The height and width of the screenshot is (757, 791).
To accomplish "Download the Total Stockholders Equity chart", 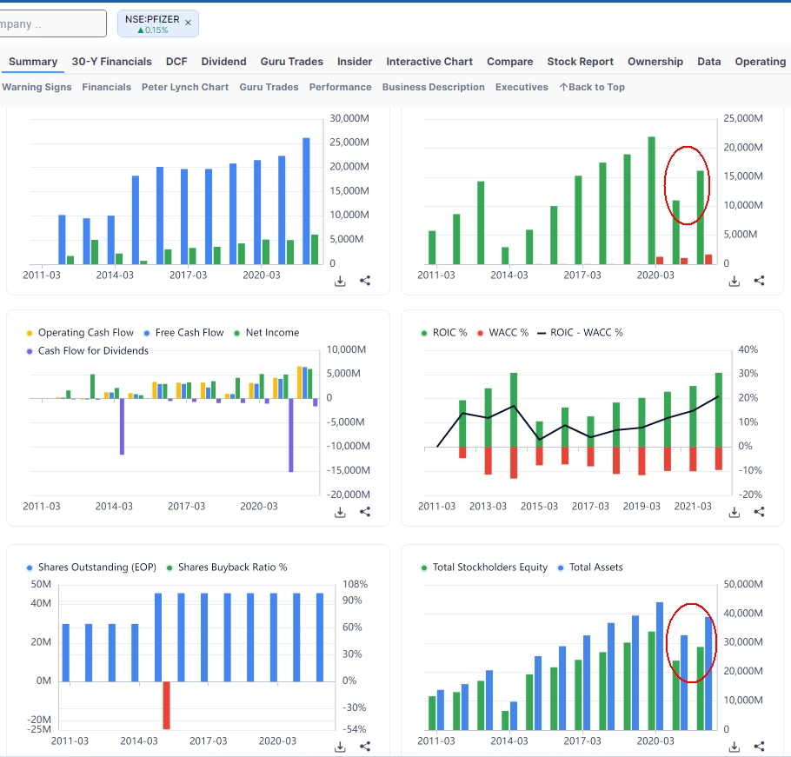I will [x=734, y=747].
